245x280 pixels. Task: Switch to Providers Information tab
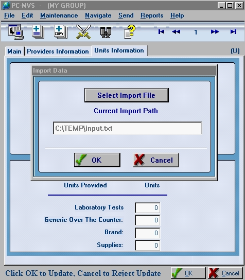[58, 51]
